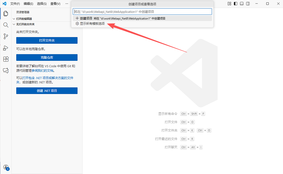Select the 创建项目 option

tap(142, 18)
